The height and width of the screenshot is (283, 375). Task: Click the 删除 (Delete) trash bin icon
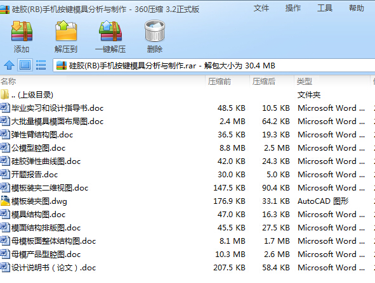155,31
